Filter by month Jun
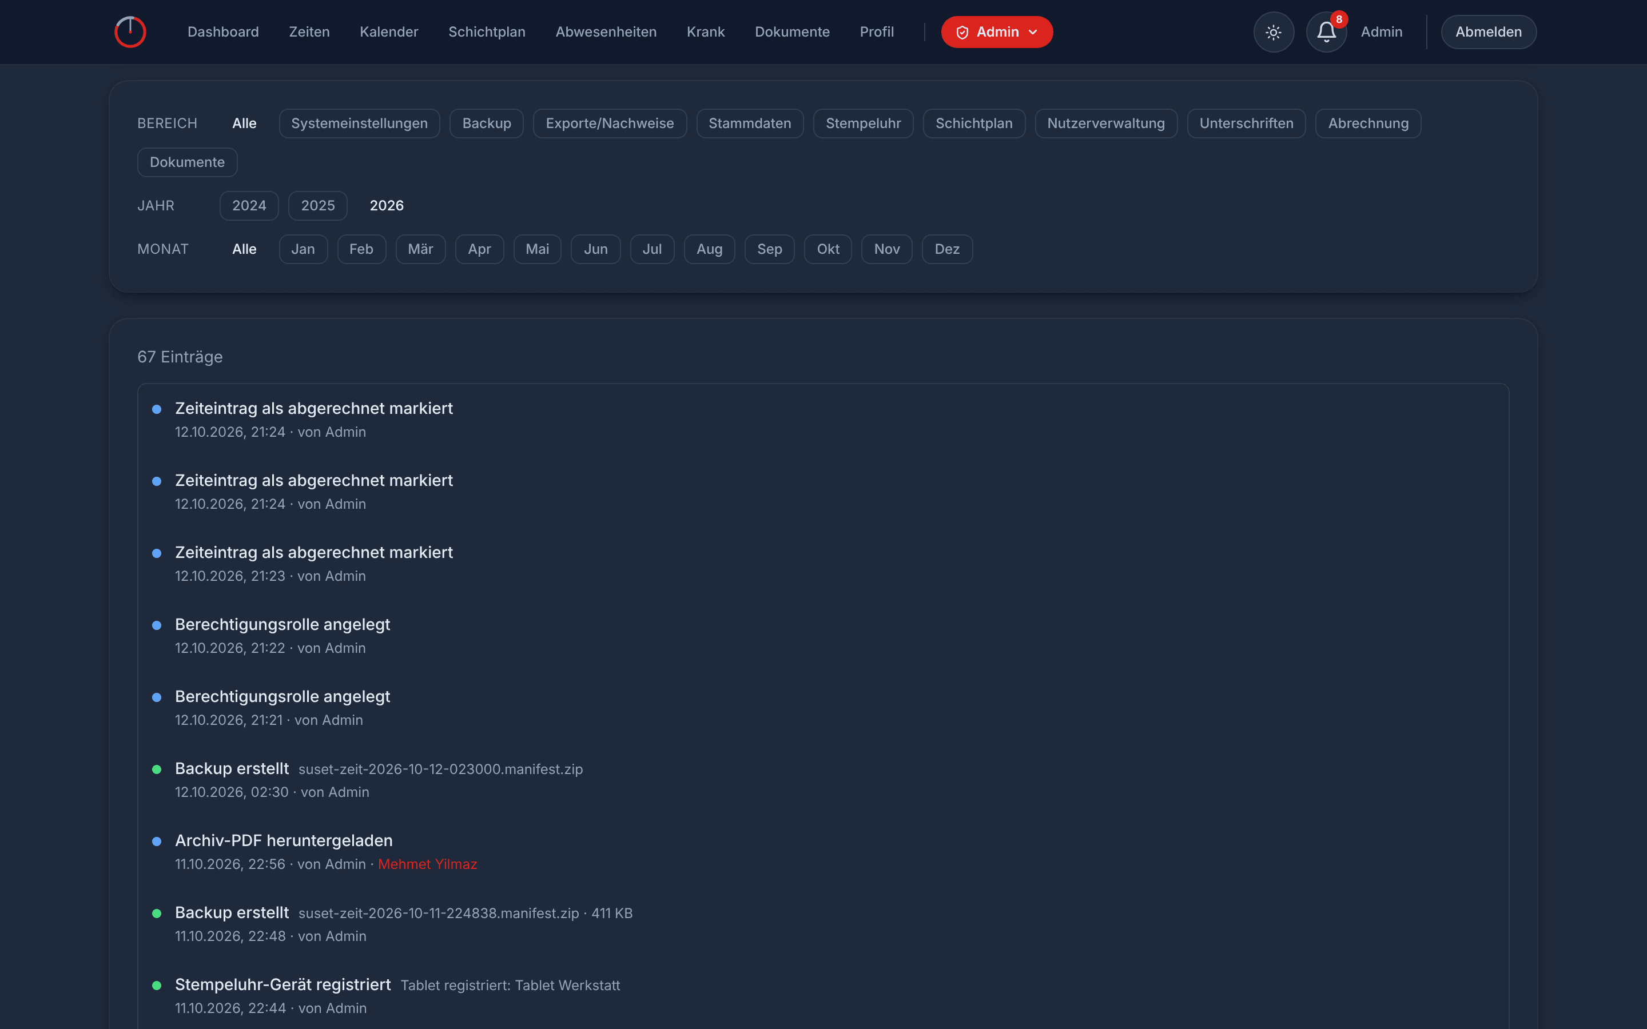Image resolution: width=1647 pixels, height=1029 pixels. coord(595,249)
